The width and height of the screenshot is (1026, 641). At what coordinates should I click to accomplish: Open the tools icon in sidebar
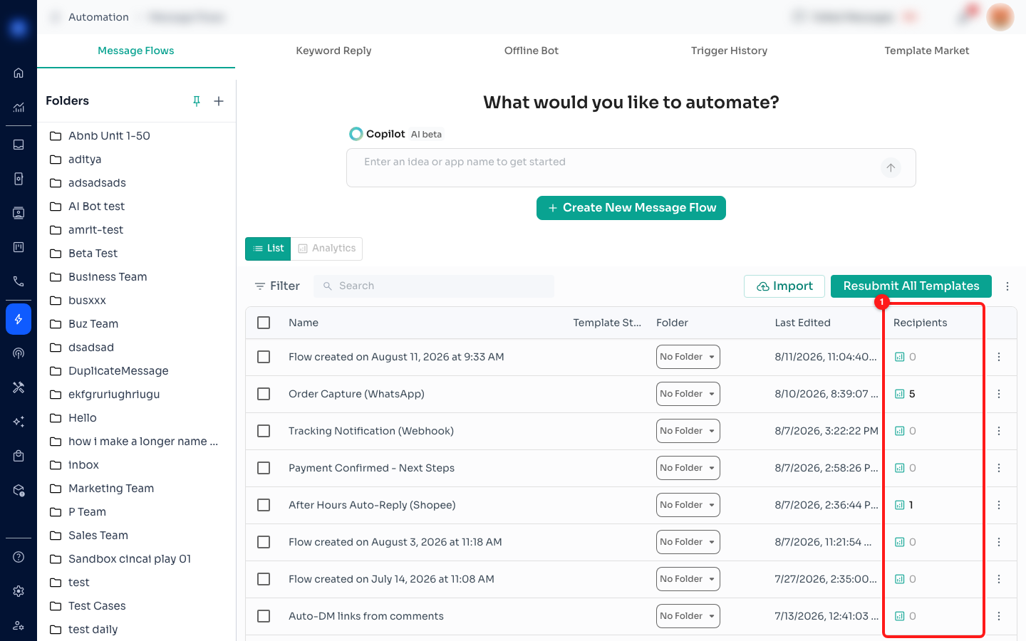19,387
